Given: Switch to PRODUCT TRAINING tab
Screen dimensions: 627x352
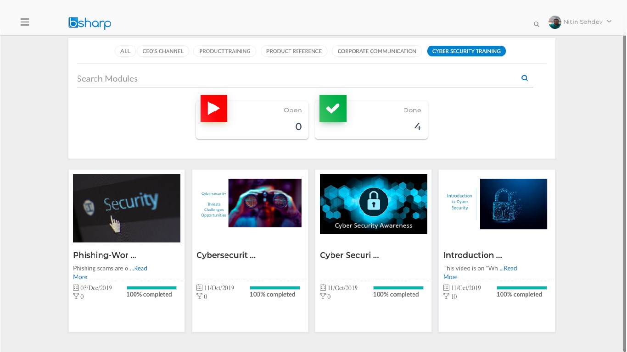Looking at the screenshot, I should (225, 51).
